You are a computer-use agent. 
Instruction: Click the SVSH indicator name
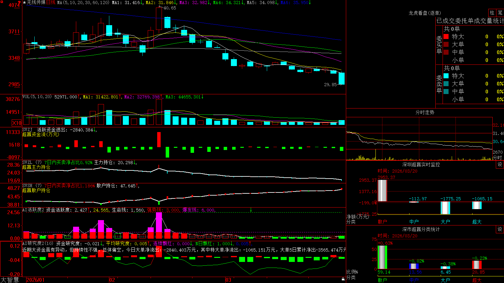(27, 186)
